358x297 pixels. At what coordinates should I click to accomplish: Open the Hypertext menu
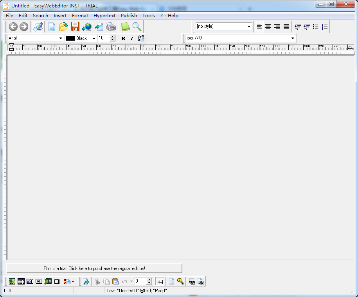[104, 16]
